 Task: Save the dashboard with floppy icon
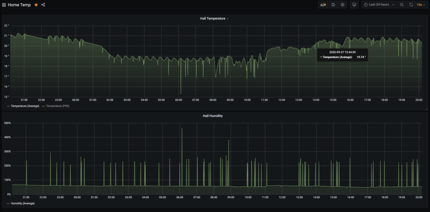[x=333, y=5]
